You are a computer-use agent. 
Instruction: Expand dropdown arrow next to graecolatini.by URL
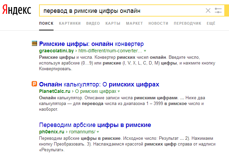click(x=145, y=51)
